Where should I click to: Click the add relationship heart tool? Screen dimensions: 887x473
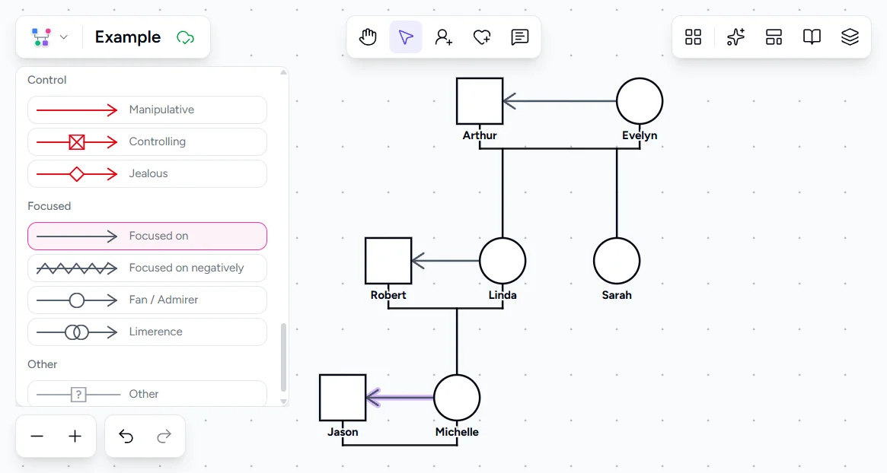pyautogui.click(x=481, y=37)
